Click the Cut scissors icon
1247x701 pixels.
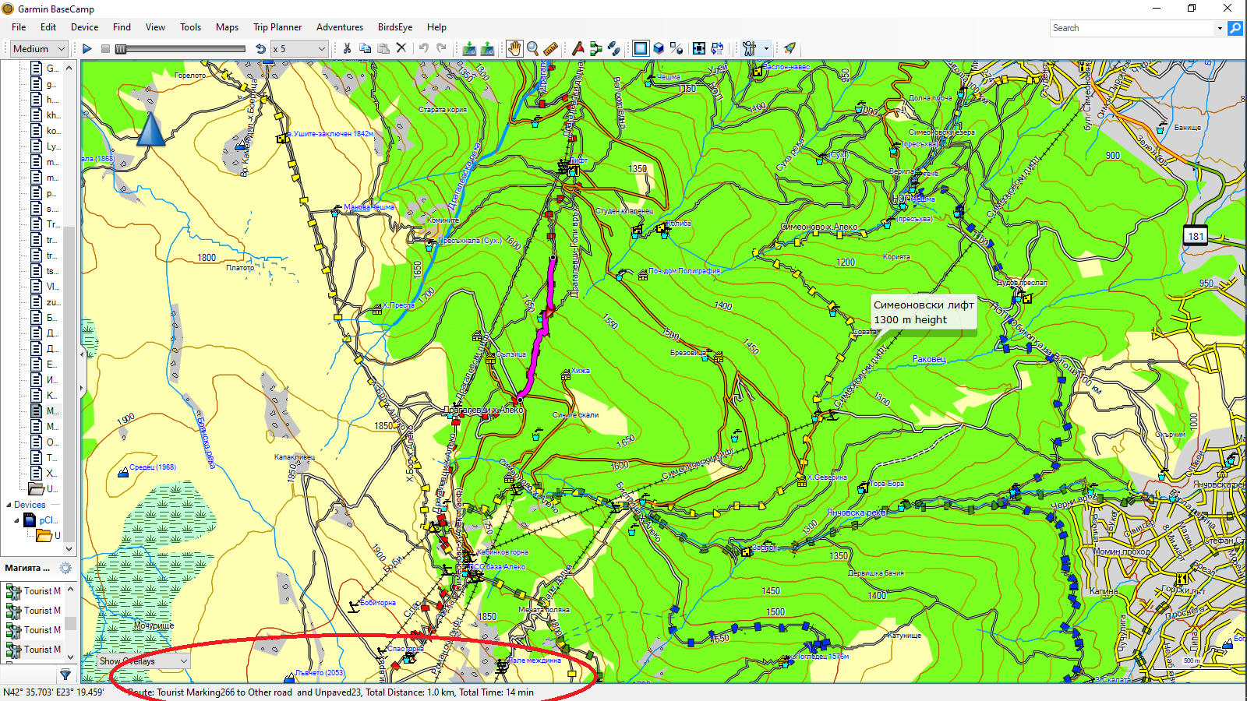[x=347, y=48]
